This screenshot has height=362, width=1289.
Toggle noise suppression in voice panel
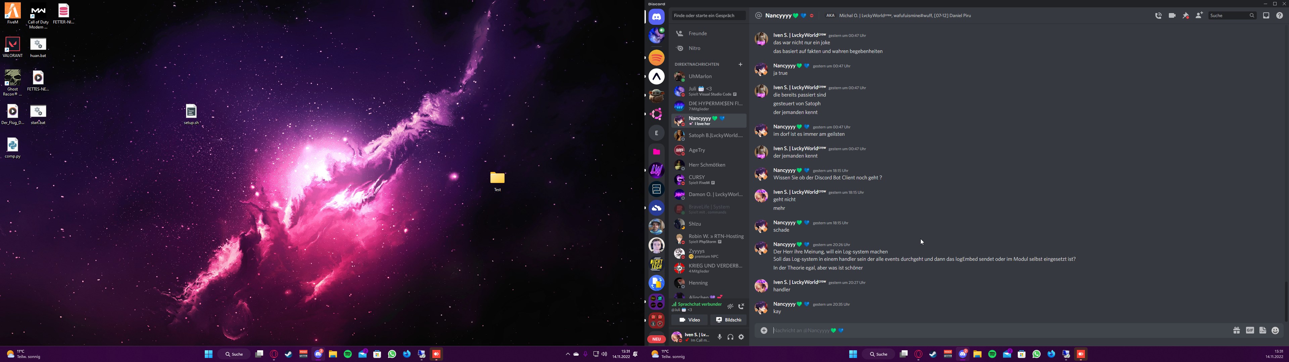tap(730, 306)
